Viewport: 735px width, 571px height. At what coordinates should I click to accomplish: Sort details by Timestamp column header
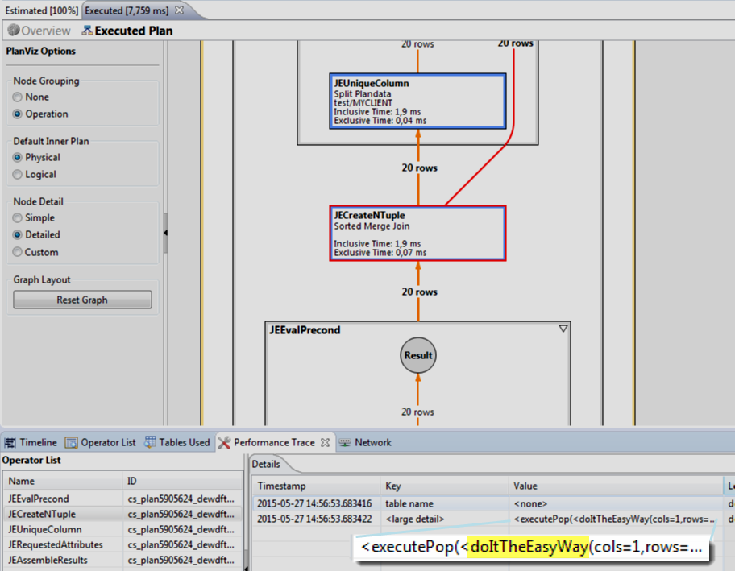317,486
